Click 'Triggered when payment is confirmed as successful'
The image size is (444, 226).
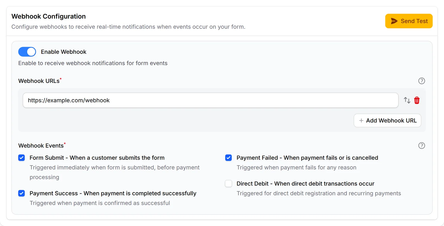pyautogui.click(x=100, y=203)
